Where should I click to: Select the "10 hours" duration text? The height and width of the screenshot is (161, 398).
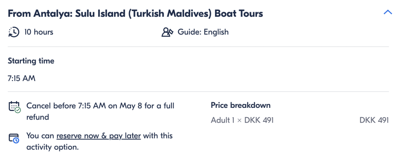pos(39,32)
